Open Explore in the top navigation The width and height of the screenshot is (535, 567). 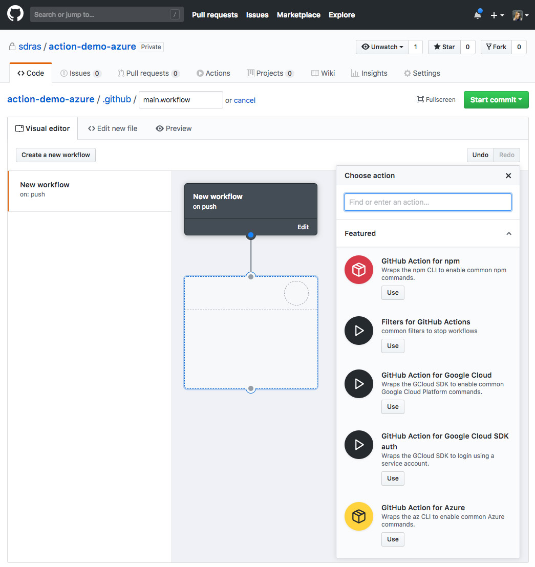pyautogui.click(x=342, y=15)
